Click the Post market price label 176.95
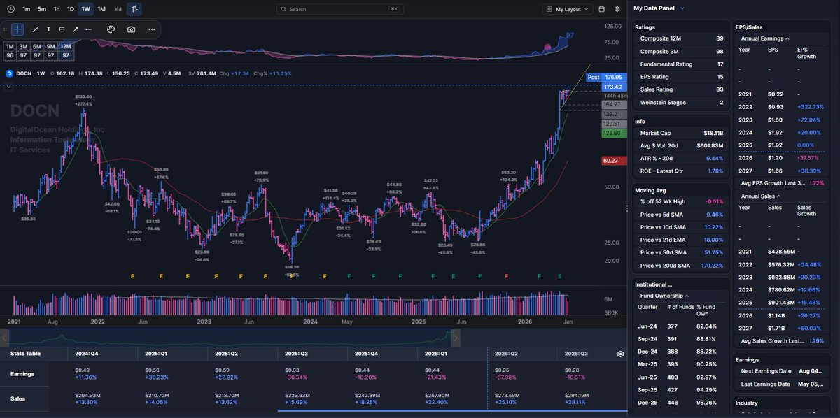 click(605, 77)
